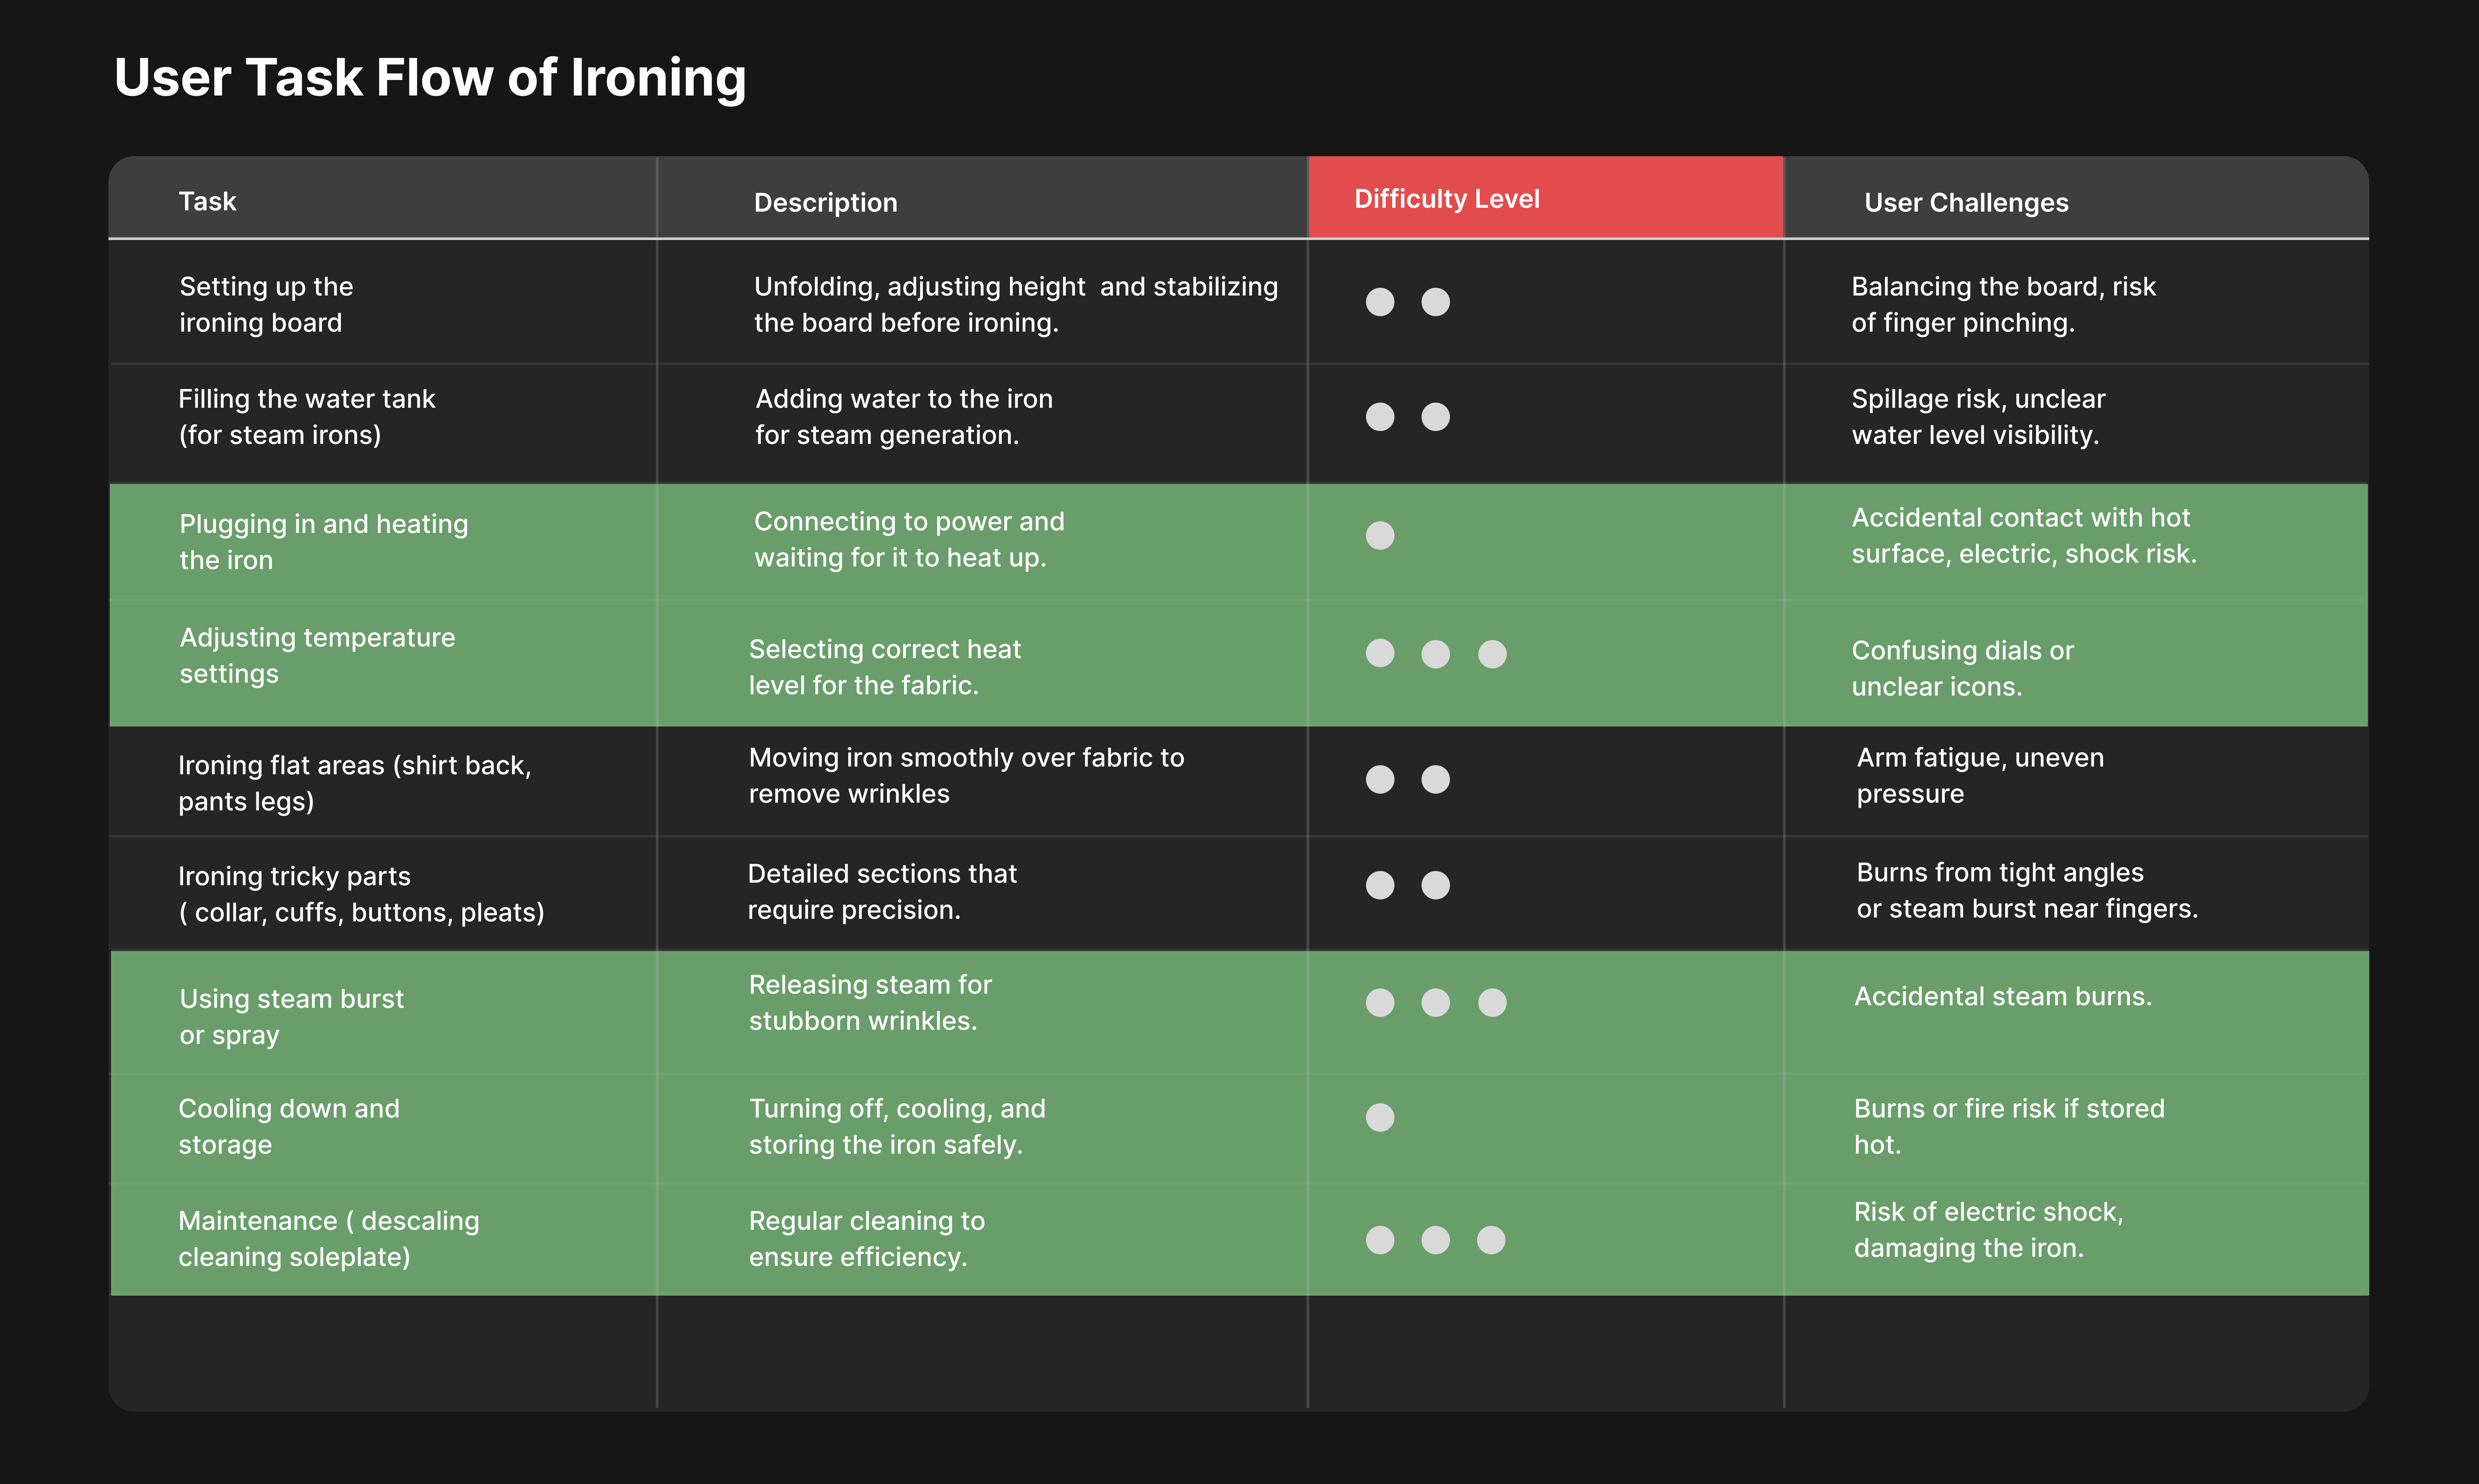Click the User Challenges column header
Viewport: 2479px width, 1484px height.
point(1966,202)
